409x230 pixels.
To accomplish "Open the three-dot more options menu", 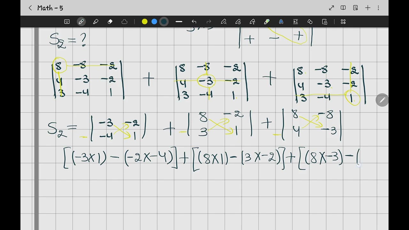I will coord(378,8).
